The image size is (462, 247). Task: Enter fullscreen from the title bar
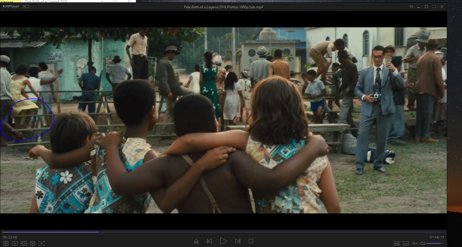click(434, 7)
